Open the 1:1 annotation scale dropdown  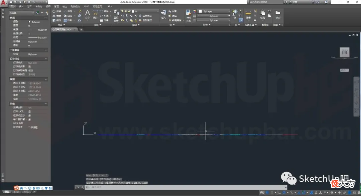click(326, 193)
